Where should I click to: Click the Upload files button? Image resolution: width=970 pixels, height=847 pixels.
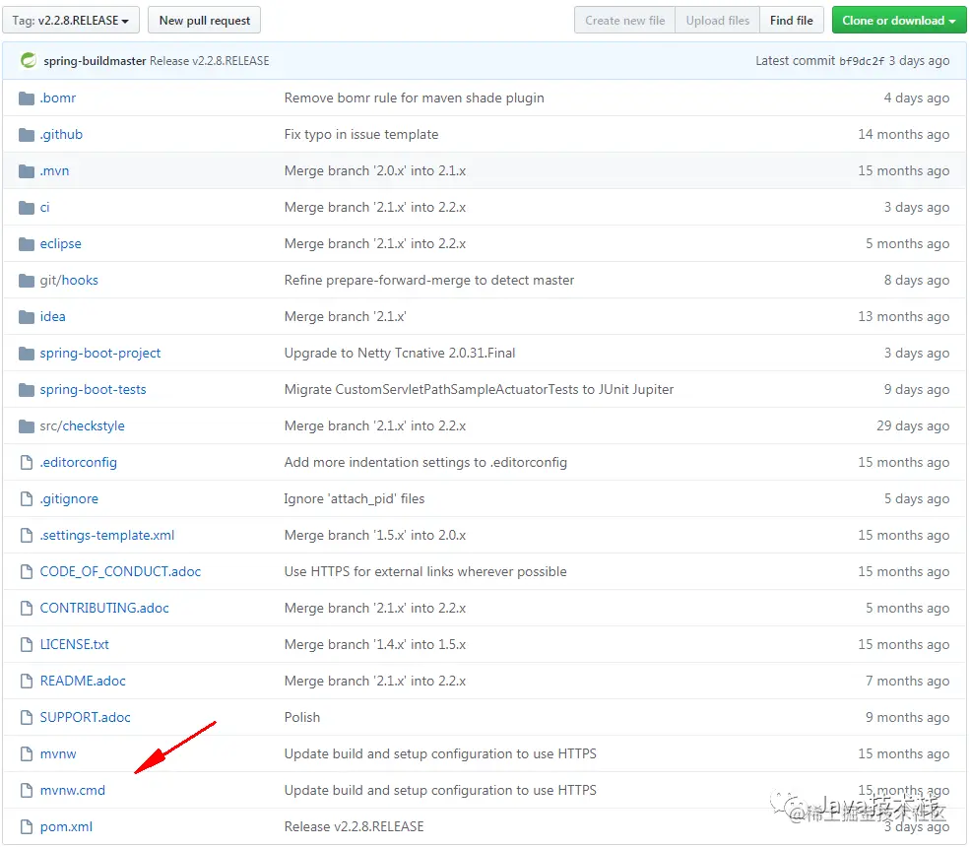pyautogui.click(x=718, y=21)
